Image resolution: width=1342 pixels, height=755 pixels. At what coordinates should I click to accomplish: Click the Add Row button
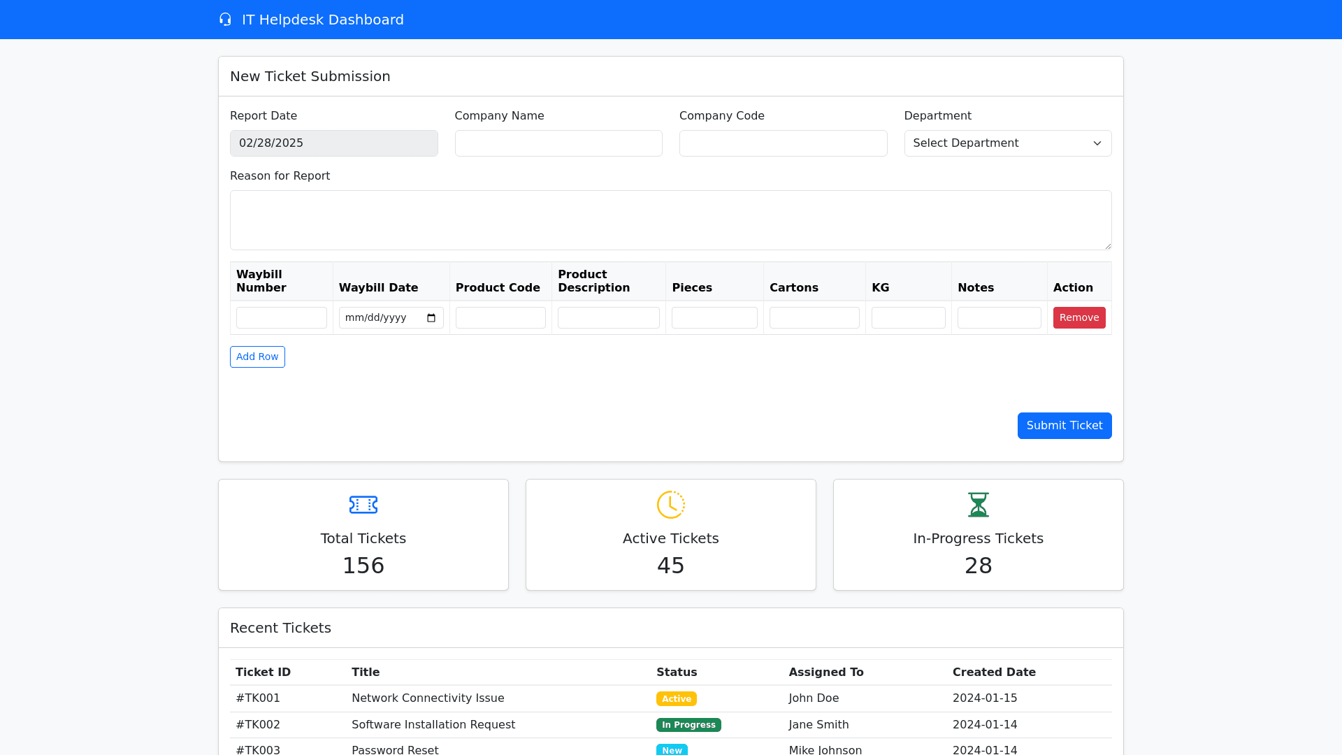coord(257,357)
